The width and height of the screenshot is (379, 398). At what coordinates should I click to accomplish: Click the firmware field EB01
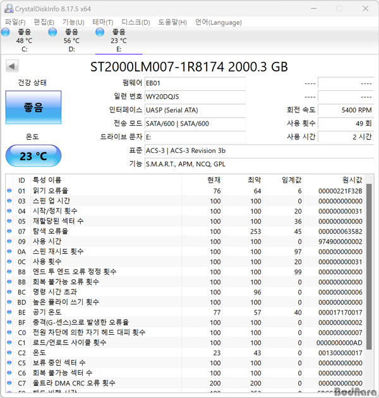195,83
